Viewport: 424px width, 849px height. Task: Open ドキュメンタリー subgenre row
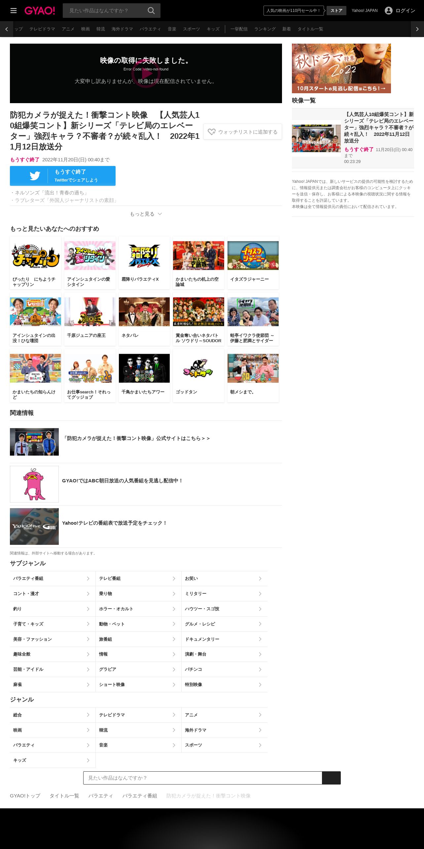pos(225,639)
